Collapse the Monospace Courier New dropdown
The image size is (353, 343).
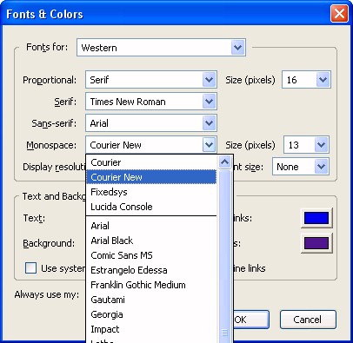point(209,145)
